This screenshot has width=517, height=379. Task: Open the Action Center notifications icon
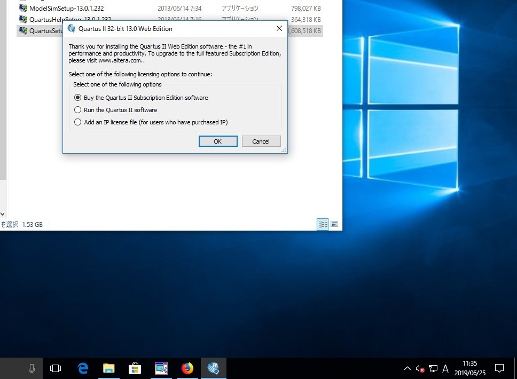tap(499, 368)
